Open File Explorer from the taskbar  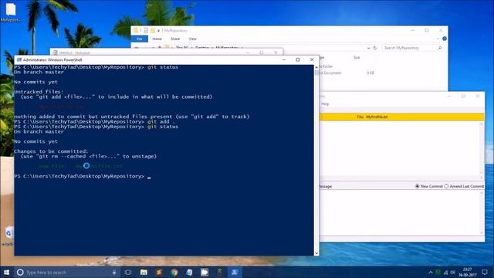pos(144,273)
